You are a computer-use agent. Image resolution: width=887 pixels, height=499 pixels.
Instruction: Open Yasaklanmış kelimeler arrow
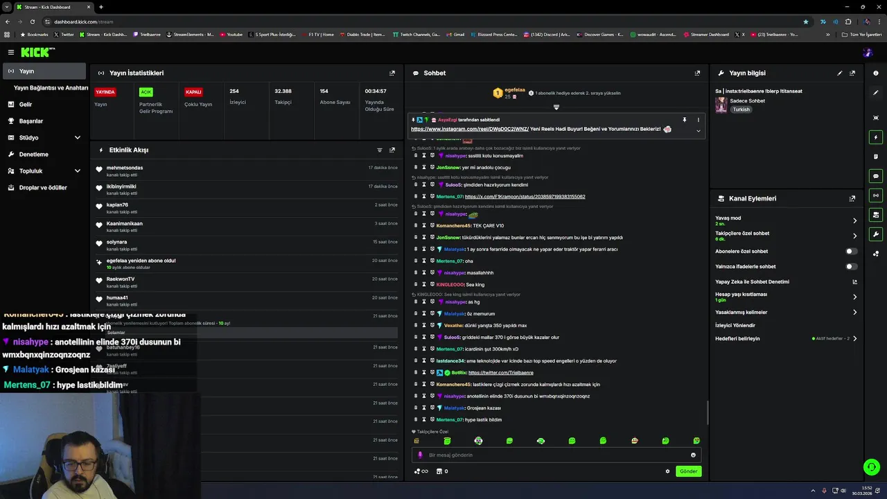coord(854,312)
